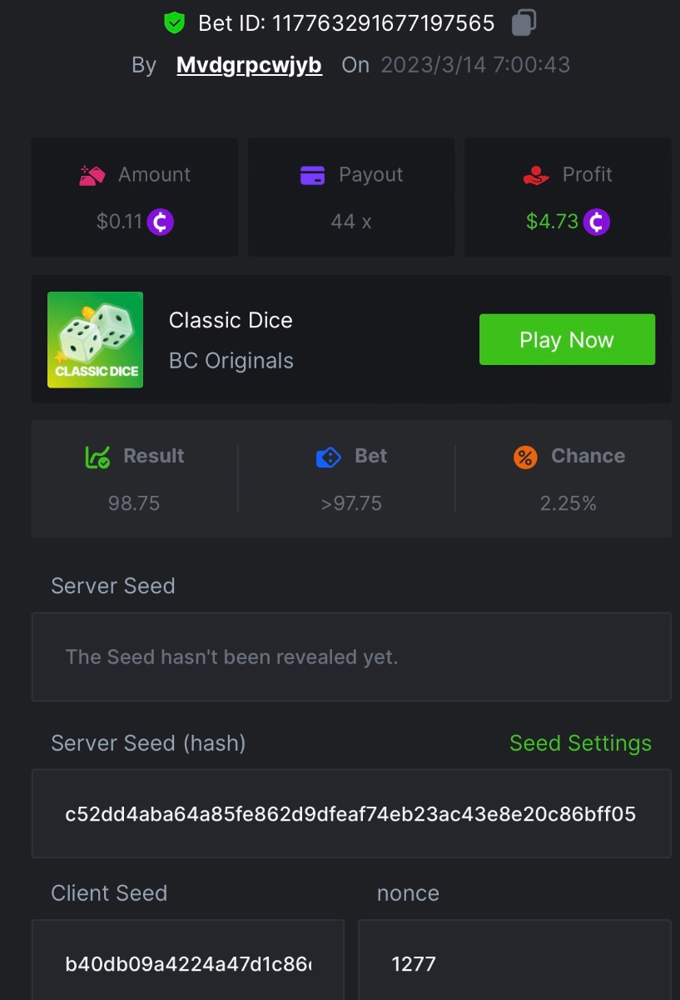Image resolution: width=680 pixels, height=1000 pixels.
Task: Click the red Profit hand icon
Action: 536,175
